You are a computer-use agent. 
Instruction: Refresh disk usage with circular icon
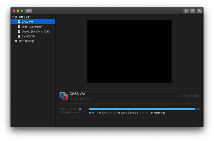click(x=198, y=109)
